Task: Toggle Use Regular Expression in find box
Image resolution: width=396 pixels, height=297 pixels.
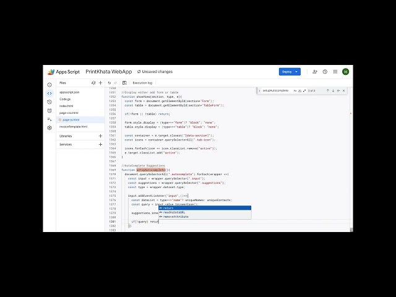Action: 304,91
